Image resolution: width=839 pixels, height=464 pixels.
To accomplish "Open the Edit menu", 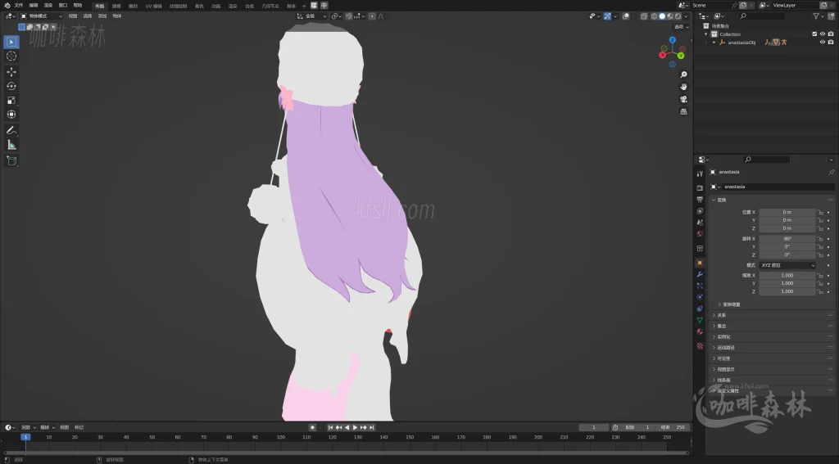I will click(33, 6).
